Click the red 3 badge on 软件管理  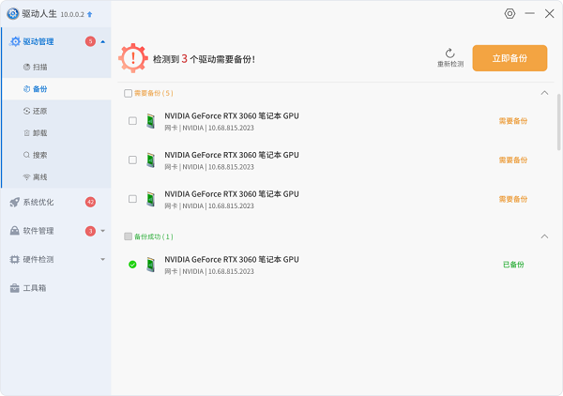point(90,231)
